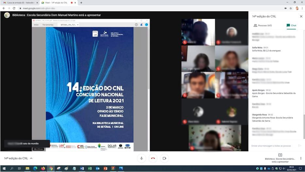Open the presentation screen icon at bottom right

click(x=280, y=155)
